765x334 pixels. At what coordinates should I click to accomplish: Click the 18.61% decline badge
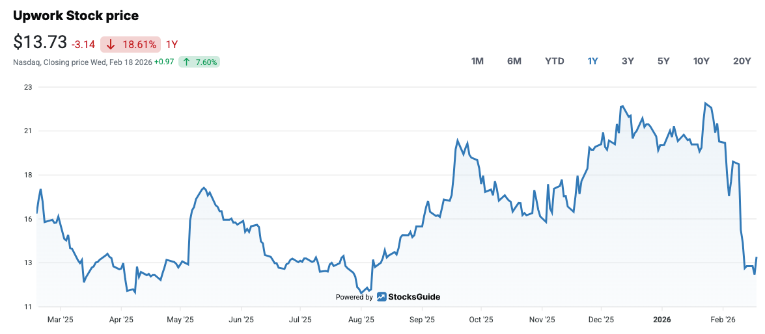[x=131, y=45]
